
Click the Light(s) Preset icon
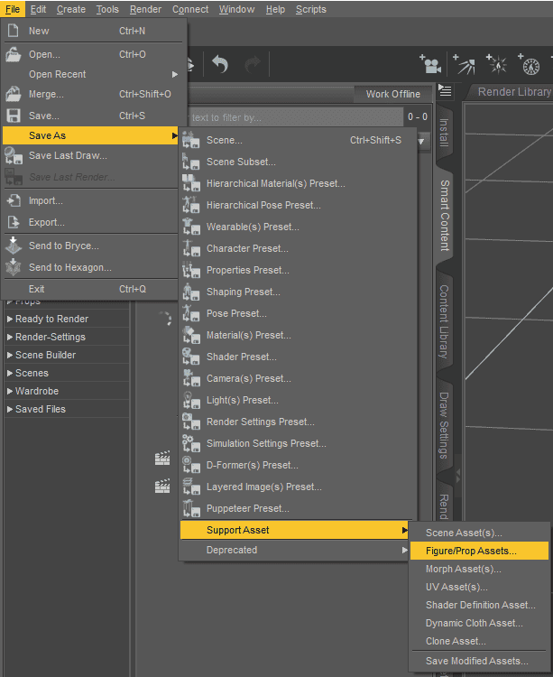(x=190, y=400)
